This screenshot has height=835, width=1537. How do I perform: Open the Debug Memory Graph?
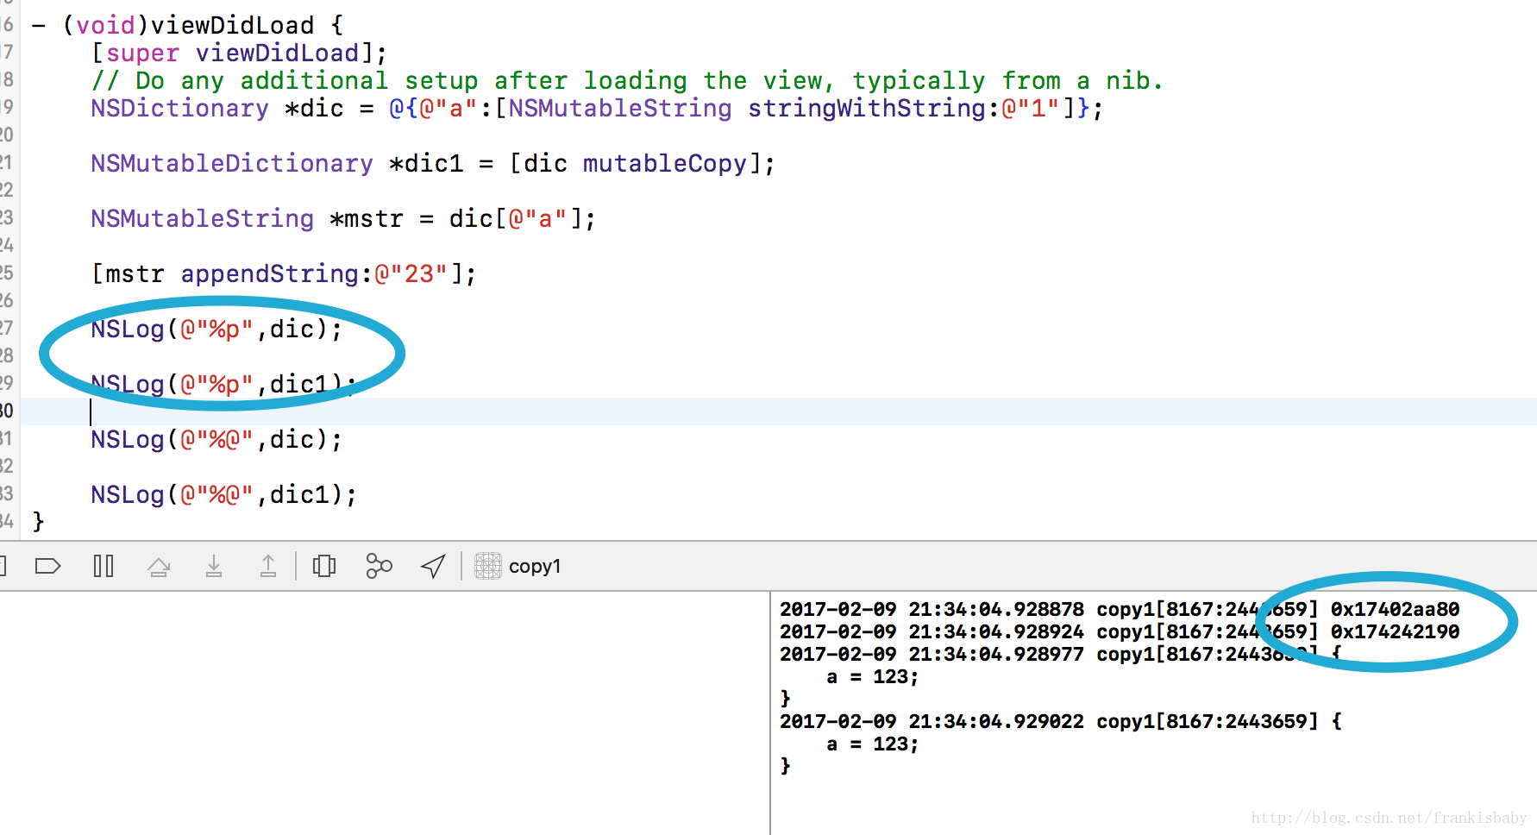(379, 566)
